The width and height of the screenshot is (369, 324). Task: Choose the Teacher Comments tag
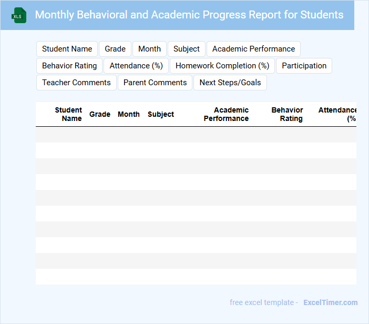coord(76,83)
